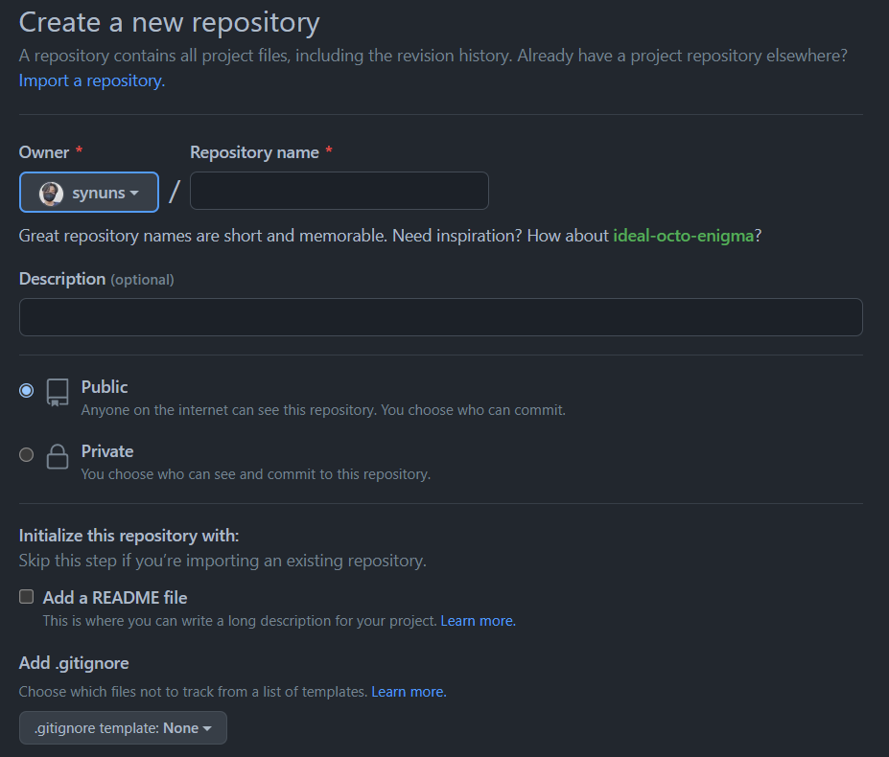Click into the Description text field
Screen dimensions: 889x757
440,317
